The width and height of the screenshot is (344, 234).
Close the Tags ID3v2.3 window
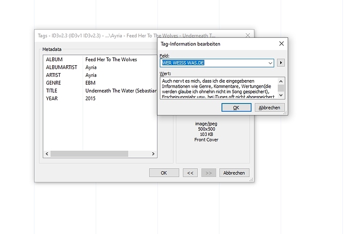tap(248, 35)
